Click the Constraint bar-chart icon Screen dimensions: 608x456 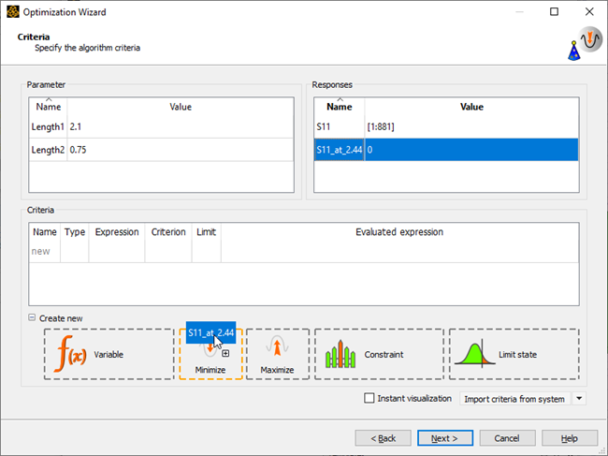point(340,354)
